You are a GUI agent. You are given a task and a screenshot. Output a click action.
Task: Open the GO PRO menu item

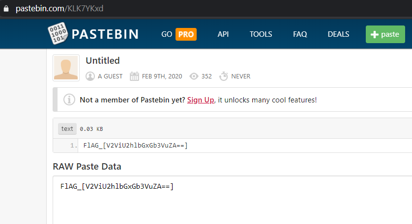[178, 34]
